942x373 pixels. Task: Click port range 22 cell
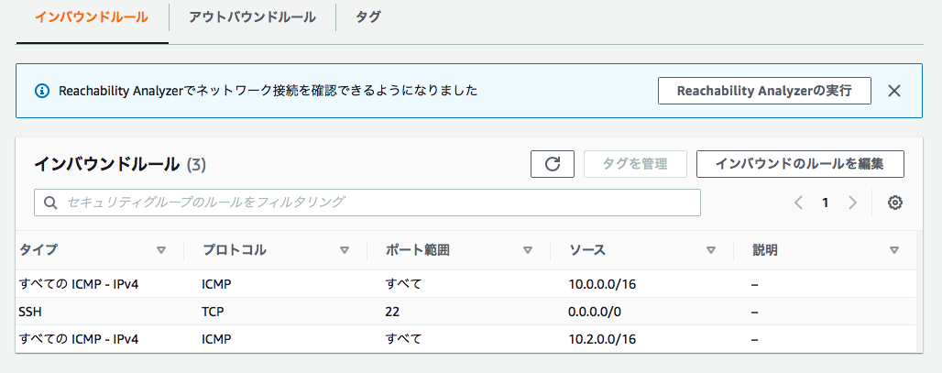tap(392, 313)
